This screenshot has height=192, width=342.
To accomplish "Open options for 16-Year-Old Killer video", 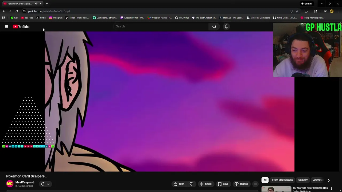I will [x=332, y=189].
